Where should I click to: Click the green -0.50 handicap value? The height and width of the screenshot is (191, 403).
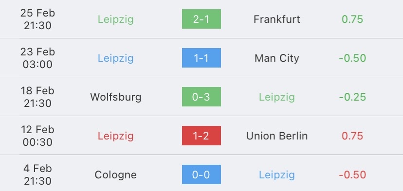[352, 58]
